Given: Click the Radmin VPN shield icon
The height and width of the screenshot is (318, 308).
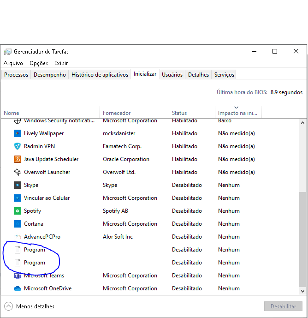Looking at the screenshot, I should [x=18, y=146].
